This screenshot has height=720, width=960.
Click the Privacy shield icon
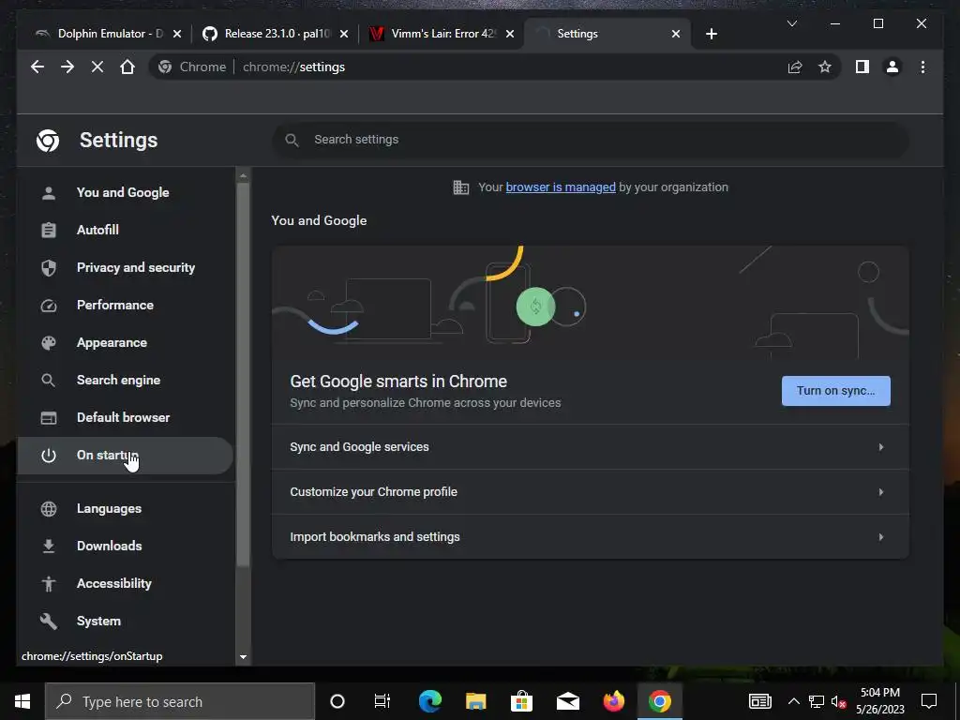click(49, 267)
